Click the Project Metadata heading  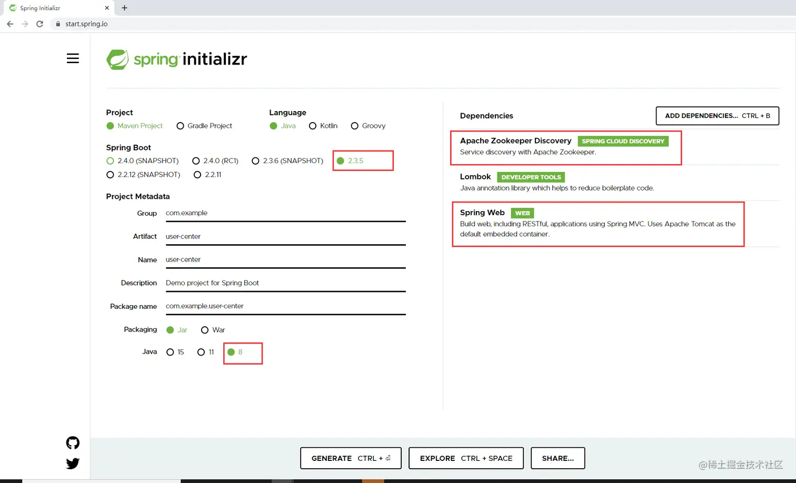point(138,196)
